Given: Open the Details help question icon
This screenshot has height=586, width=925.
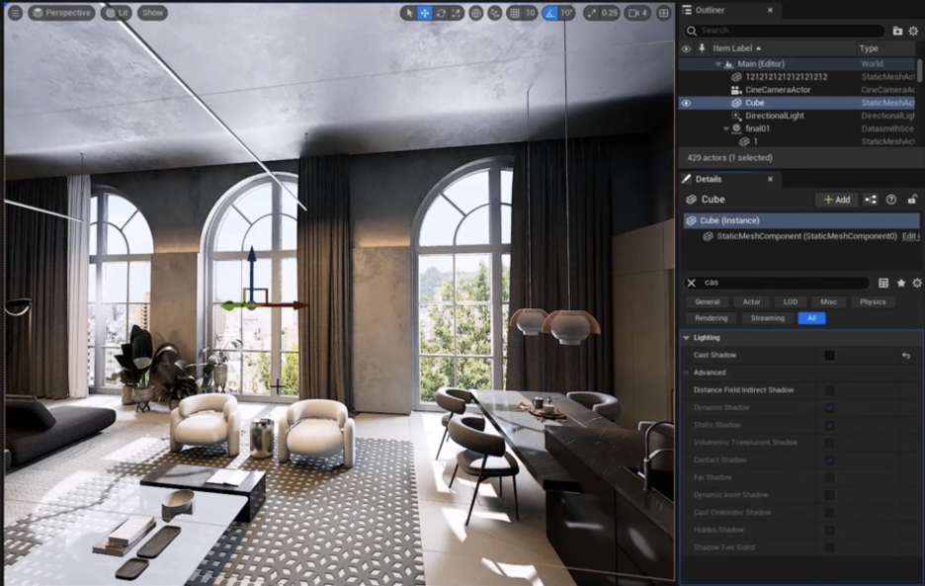Looking at the screenshot, I should 891,200.
